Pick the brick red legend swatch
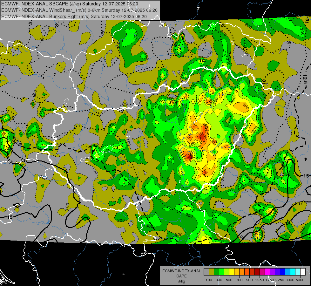Viewport: 311px width, 286px height. click(x=252, y=272)
